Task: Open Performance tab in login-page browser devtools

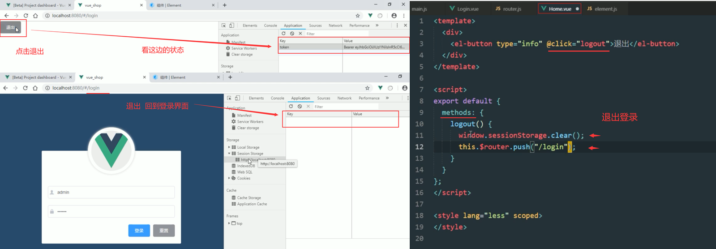Action: coord(369,98)
